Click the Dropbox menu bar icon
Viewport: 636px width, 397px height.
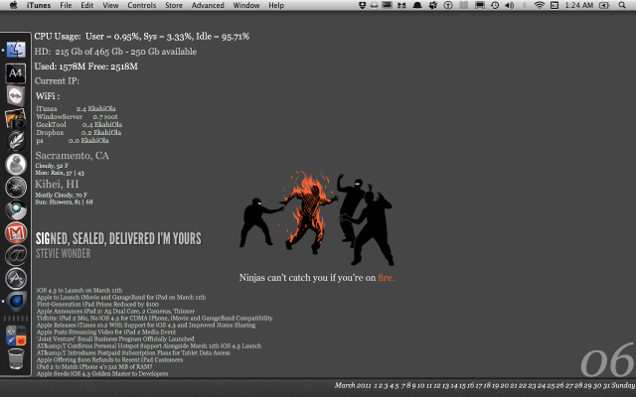(x=362, y=5)
